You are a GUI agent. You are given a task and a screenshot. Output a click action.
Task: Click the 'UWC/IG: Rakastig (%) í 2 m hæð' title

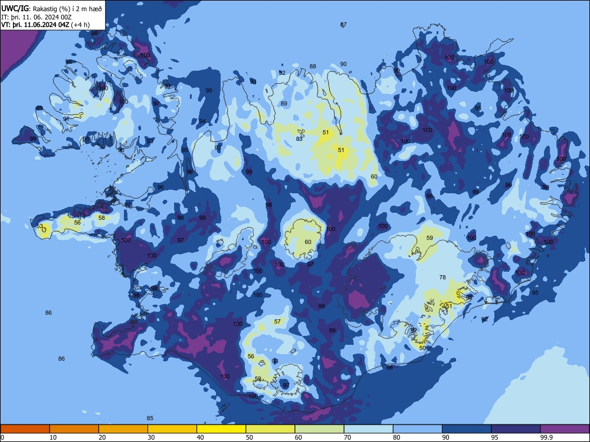[x=51, y=9]
